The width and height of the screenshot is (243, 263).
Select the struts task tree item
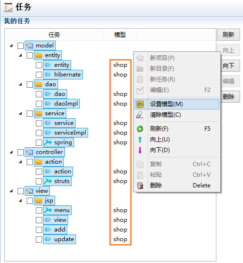click(58, 181)
